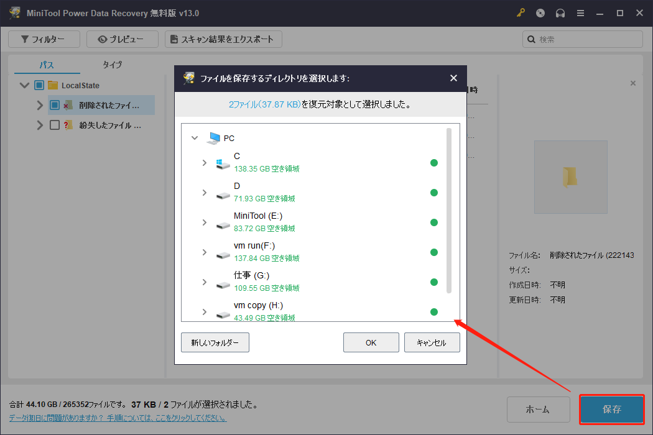Expand the vm run(F:) node
The height and width of the screenshot is (435, 653).
[205, 252]
